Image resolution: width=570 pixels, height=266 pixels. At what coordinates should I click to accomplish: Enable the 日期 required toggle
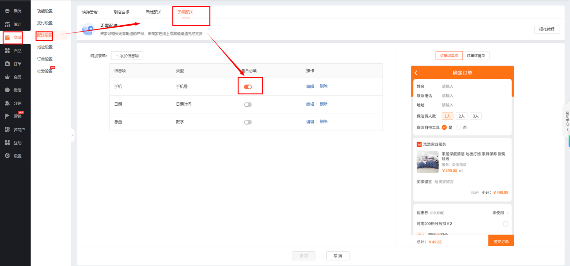click(248, 105)
